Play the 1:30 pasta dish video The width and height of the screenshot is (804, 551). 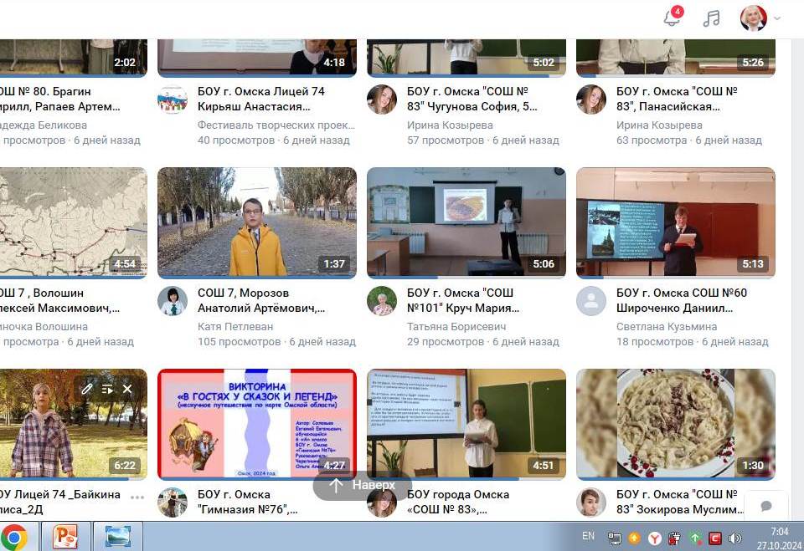tap(676, 425)
